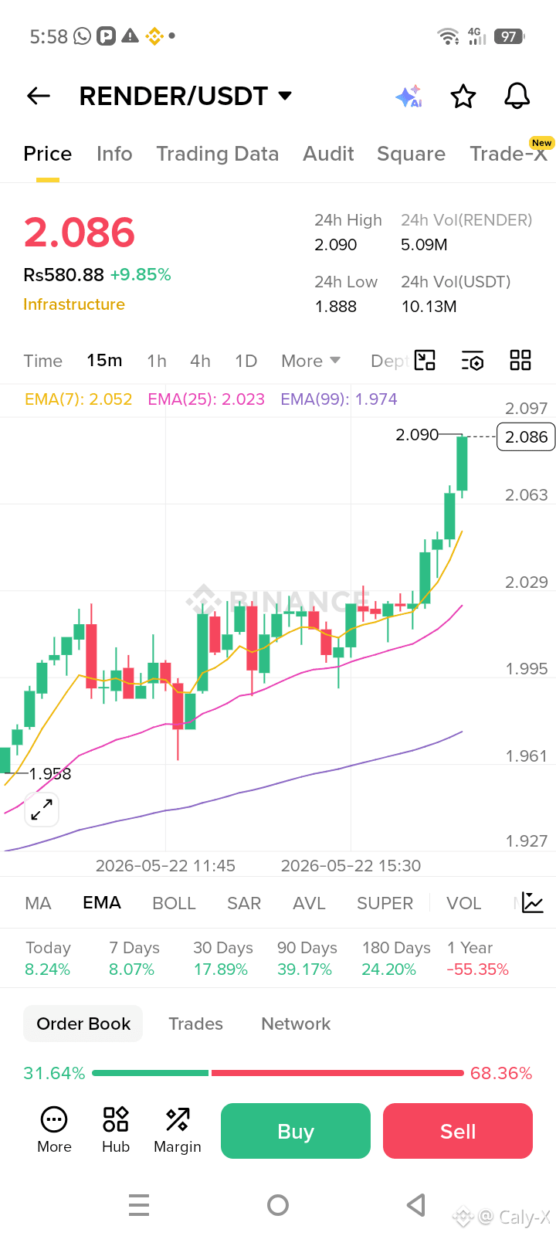Open the Square tab
The image size is (556, 1236).
(411, 154)
